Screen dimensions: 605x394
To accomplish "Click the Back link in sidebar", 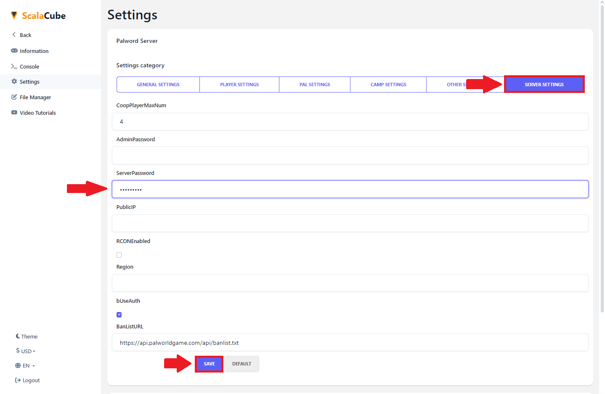I will point(25,35).
